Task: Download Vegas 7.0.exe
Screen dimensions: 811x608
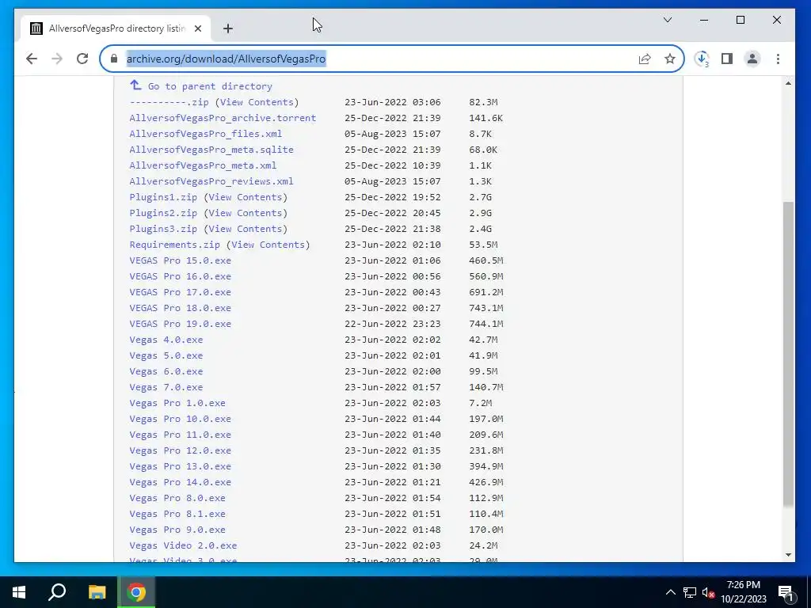Action: [166, 387]
